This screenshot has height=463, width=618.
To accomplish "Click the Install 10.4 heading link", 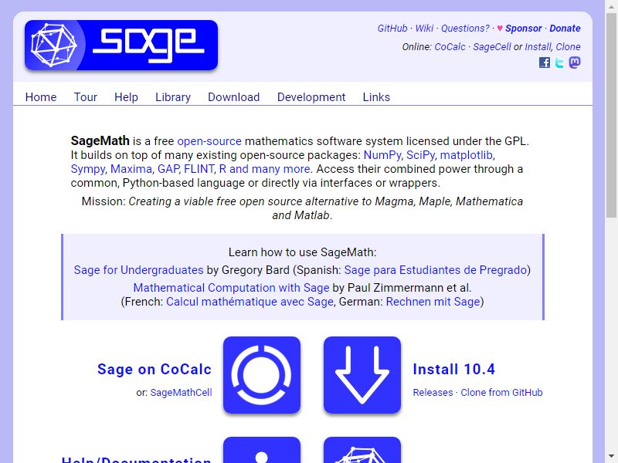I will pos(453,370).
